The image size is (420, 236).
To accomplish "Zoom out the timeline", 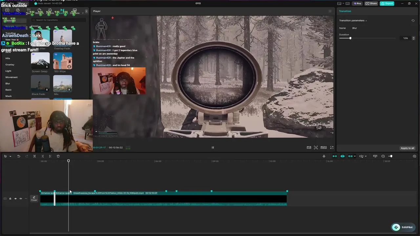I will 383,156.
